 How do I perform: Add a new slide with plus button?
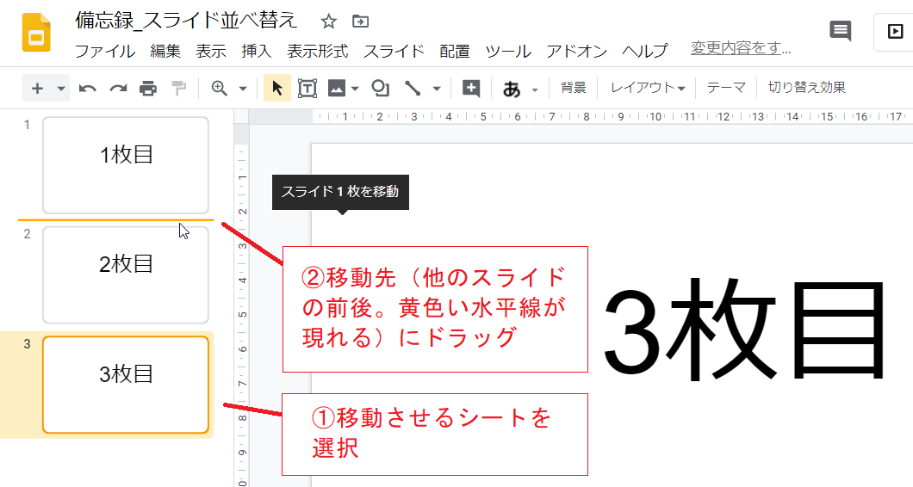tap(37, 89)
